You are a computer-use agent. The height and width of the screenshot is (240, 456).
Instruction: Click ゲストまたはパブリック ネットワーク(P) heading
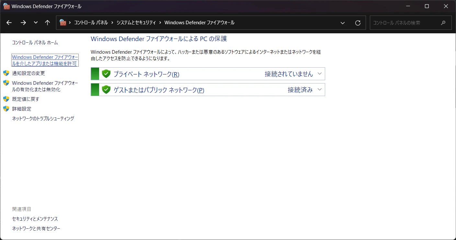159,90
